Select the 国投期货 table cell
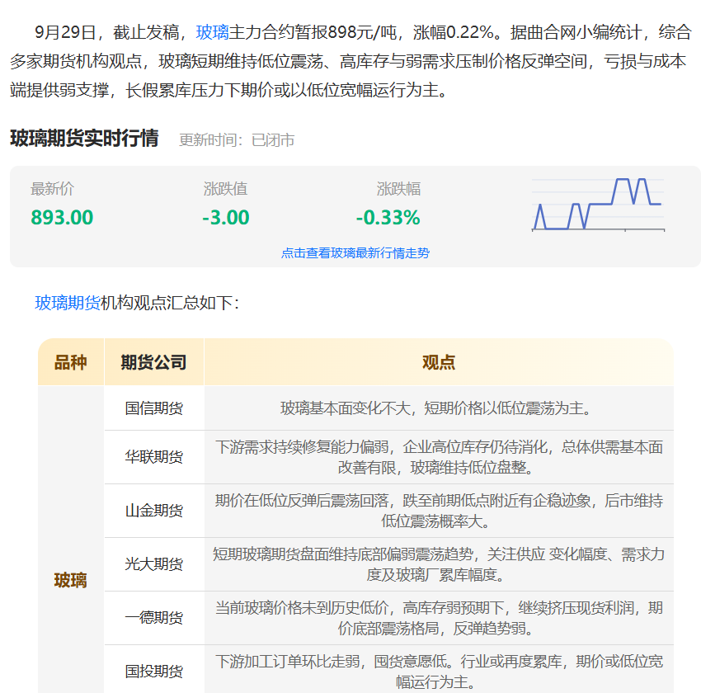Image resolution: width=701 pixels, height=693 pixels. pyautogui.click(x=153, y=669)
